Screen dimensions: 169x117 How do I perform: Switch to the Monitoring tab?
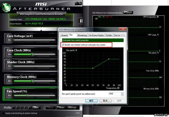point(82,35)
